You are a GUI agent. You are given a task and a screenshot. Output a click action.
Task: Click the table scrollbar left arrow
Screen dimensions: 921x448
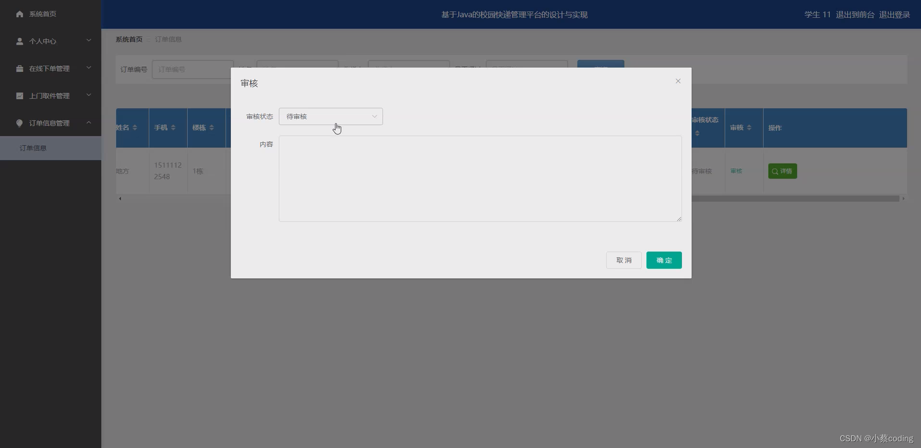(120, 198)
